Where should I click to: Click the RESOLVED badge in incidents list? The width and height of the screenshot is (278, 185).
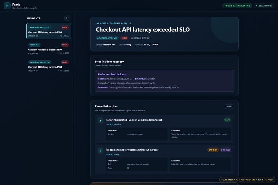(34, 45)
